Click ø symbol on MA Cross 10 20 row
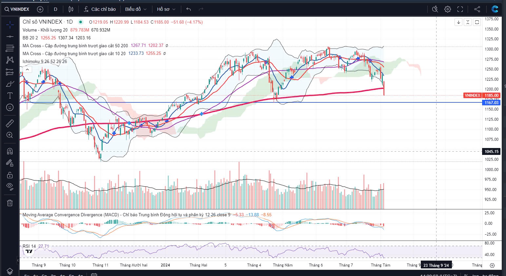 [x=164, y=53]
